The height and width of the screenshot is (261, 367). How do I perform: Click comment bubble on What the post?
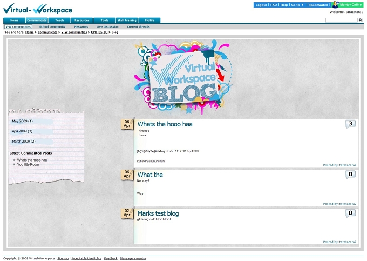tap(350, 175)
